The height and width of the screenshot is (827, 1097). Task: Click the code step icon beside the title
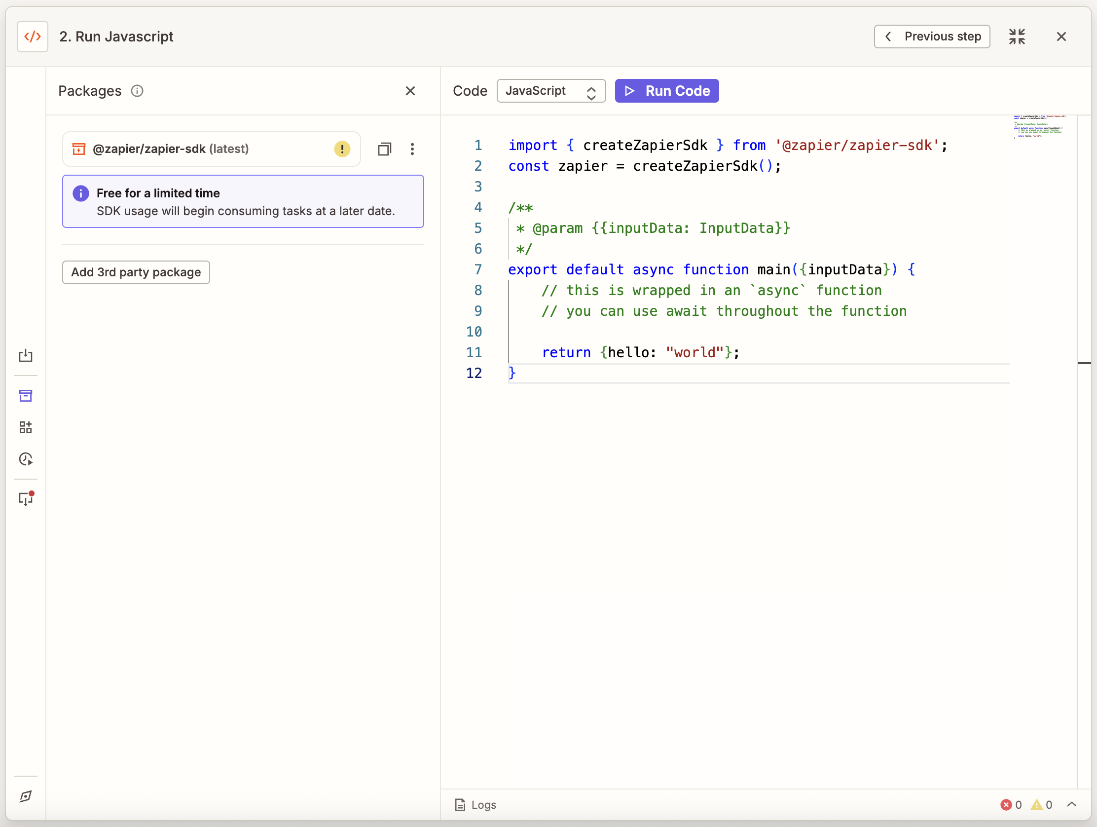click(32, 36)
